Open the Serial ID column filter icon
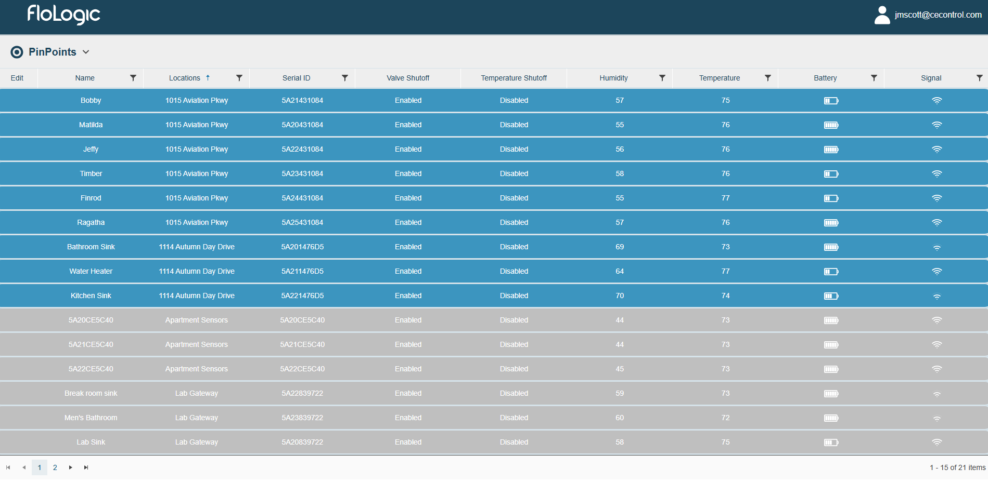This screenshot has width=988, height=496. coord(345,78)
